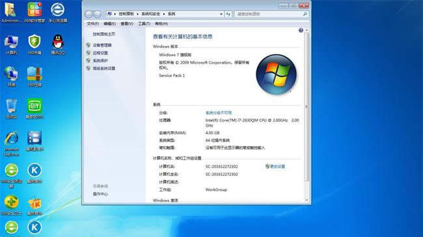Viewport: 423px width, 237px height.
Task: Click the Intel Core i7-2630QM processor text
Action: tap(252, 123)
